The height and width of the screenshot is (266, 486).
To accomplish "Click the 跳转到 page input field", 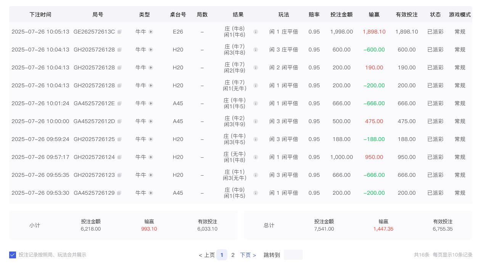I will click(x=293, y=255).
